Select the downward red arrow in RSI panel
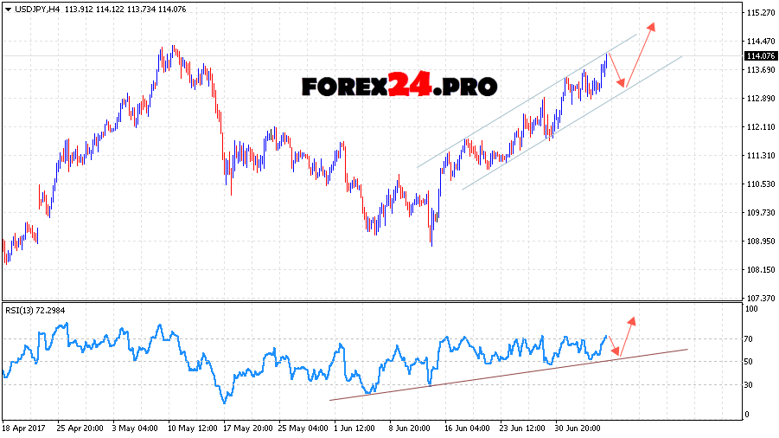779x438 pixels. pos(616,351)
